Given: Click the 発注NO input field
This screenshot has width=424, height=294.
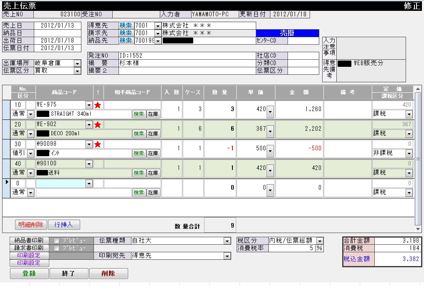Looking at the screenshot, I should [x=187, y=56].
